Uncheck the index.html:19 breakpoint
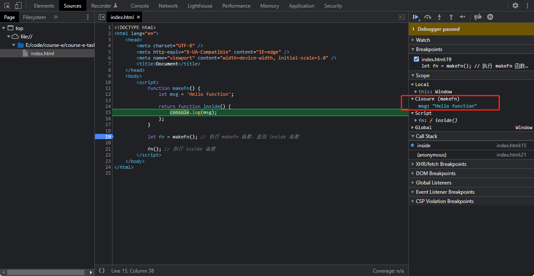The width and height of the screenshot is (534, 276). 416,60
